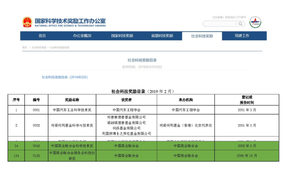
Task: Click the national emblem logo icon
Action: click(x=27, y=22)
